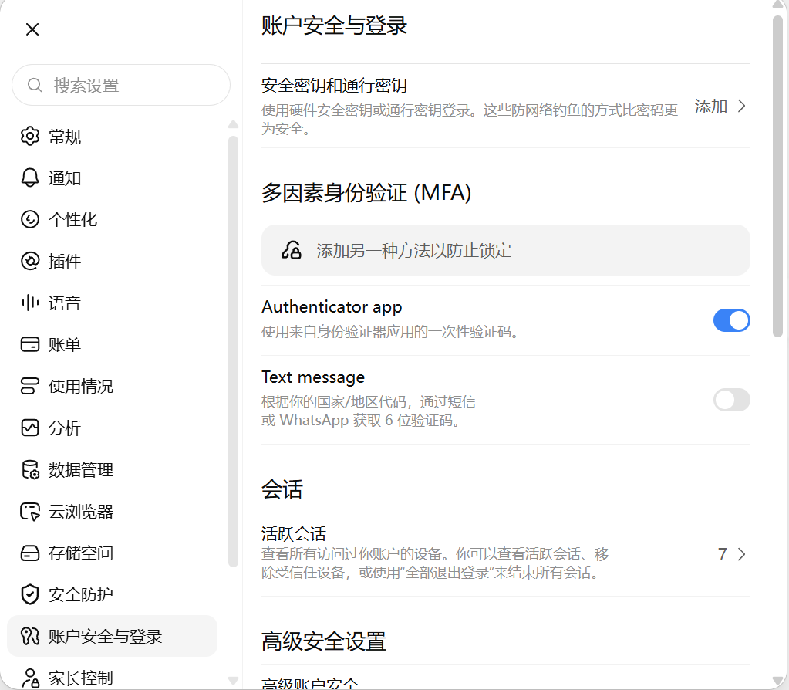Click the lock icon in the MFA notice

[292, 250]
